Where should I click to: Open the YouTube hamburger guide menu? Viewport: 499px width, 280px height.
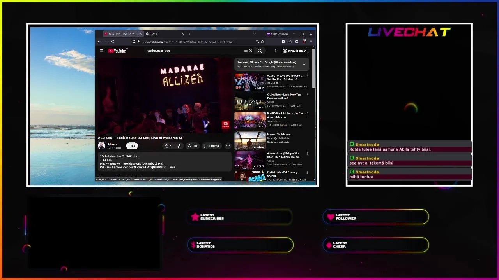(101, 51)
